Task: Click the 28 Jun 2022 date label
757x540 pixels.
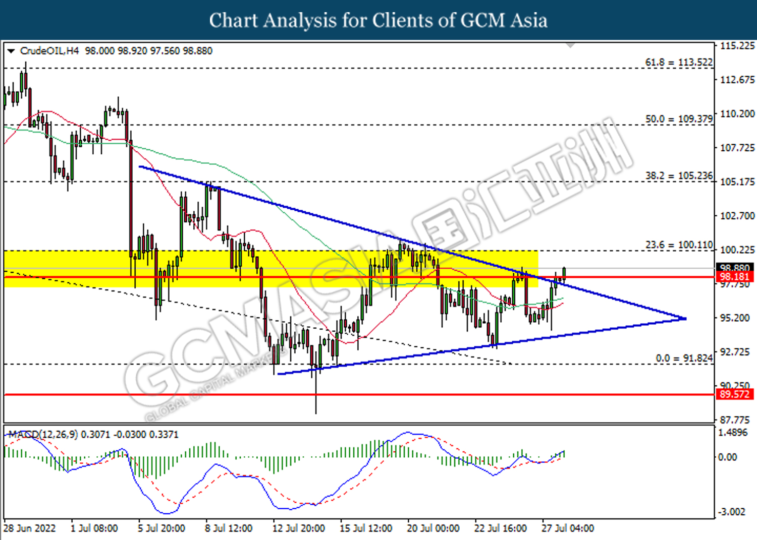Action: tap(29, 528)
